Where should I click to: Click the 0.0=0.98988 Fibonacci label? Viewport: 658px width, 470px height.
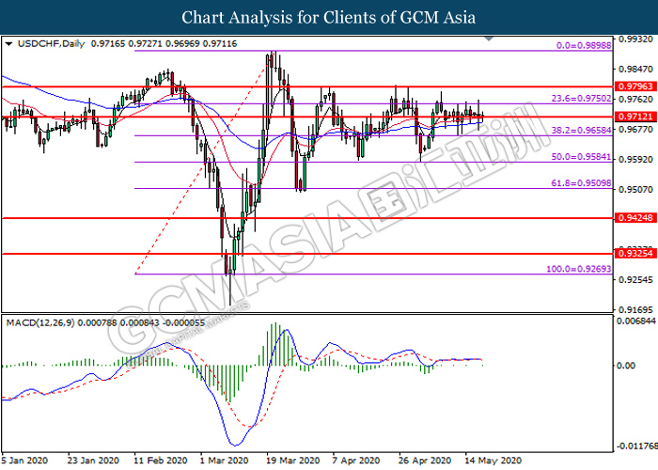584,45
